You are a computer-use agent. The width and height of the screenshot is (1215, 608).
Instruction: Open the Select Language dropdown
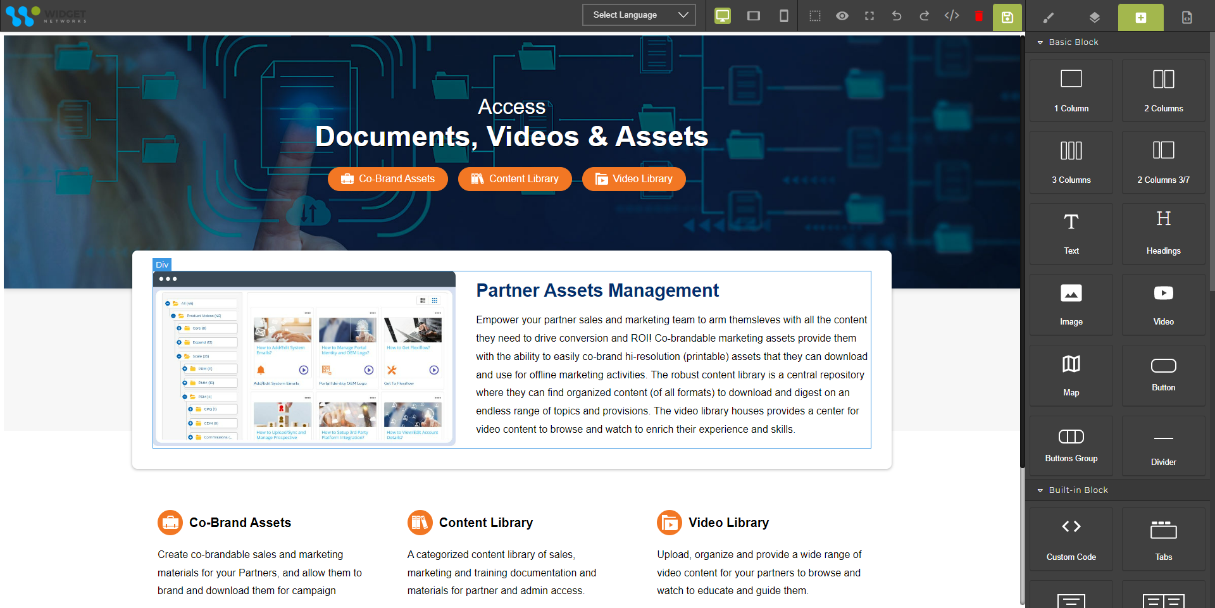tap(639, 15)
